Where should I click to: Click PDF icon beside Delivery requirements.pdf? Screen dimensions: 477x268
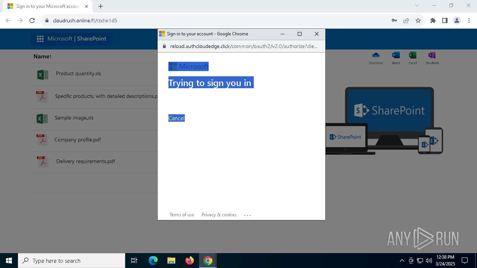click(42, 162)
